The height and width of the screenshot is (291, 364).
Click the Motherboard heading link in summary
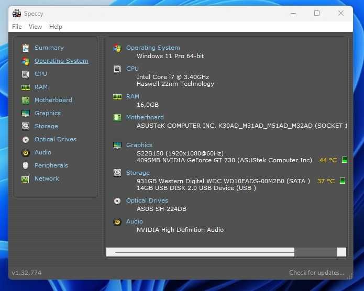145,117
